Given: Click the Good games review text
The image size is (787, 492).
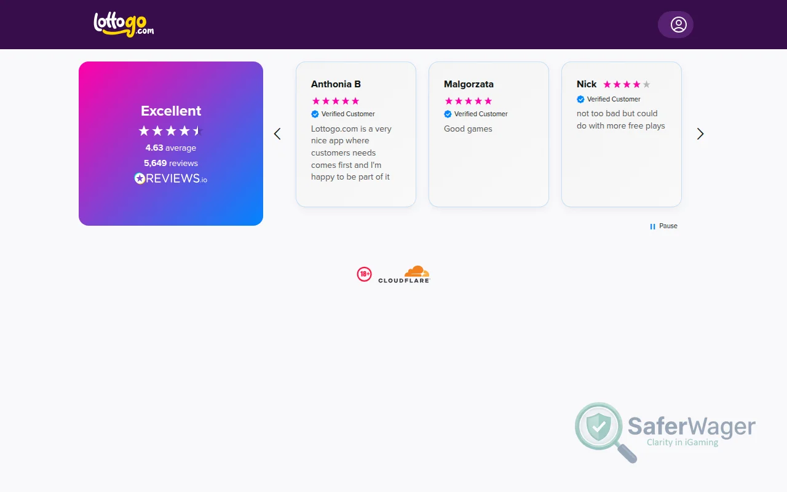Looking at the screenshot, I should 468,129.
